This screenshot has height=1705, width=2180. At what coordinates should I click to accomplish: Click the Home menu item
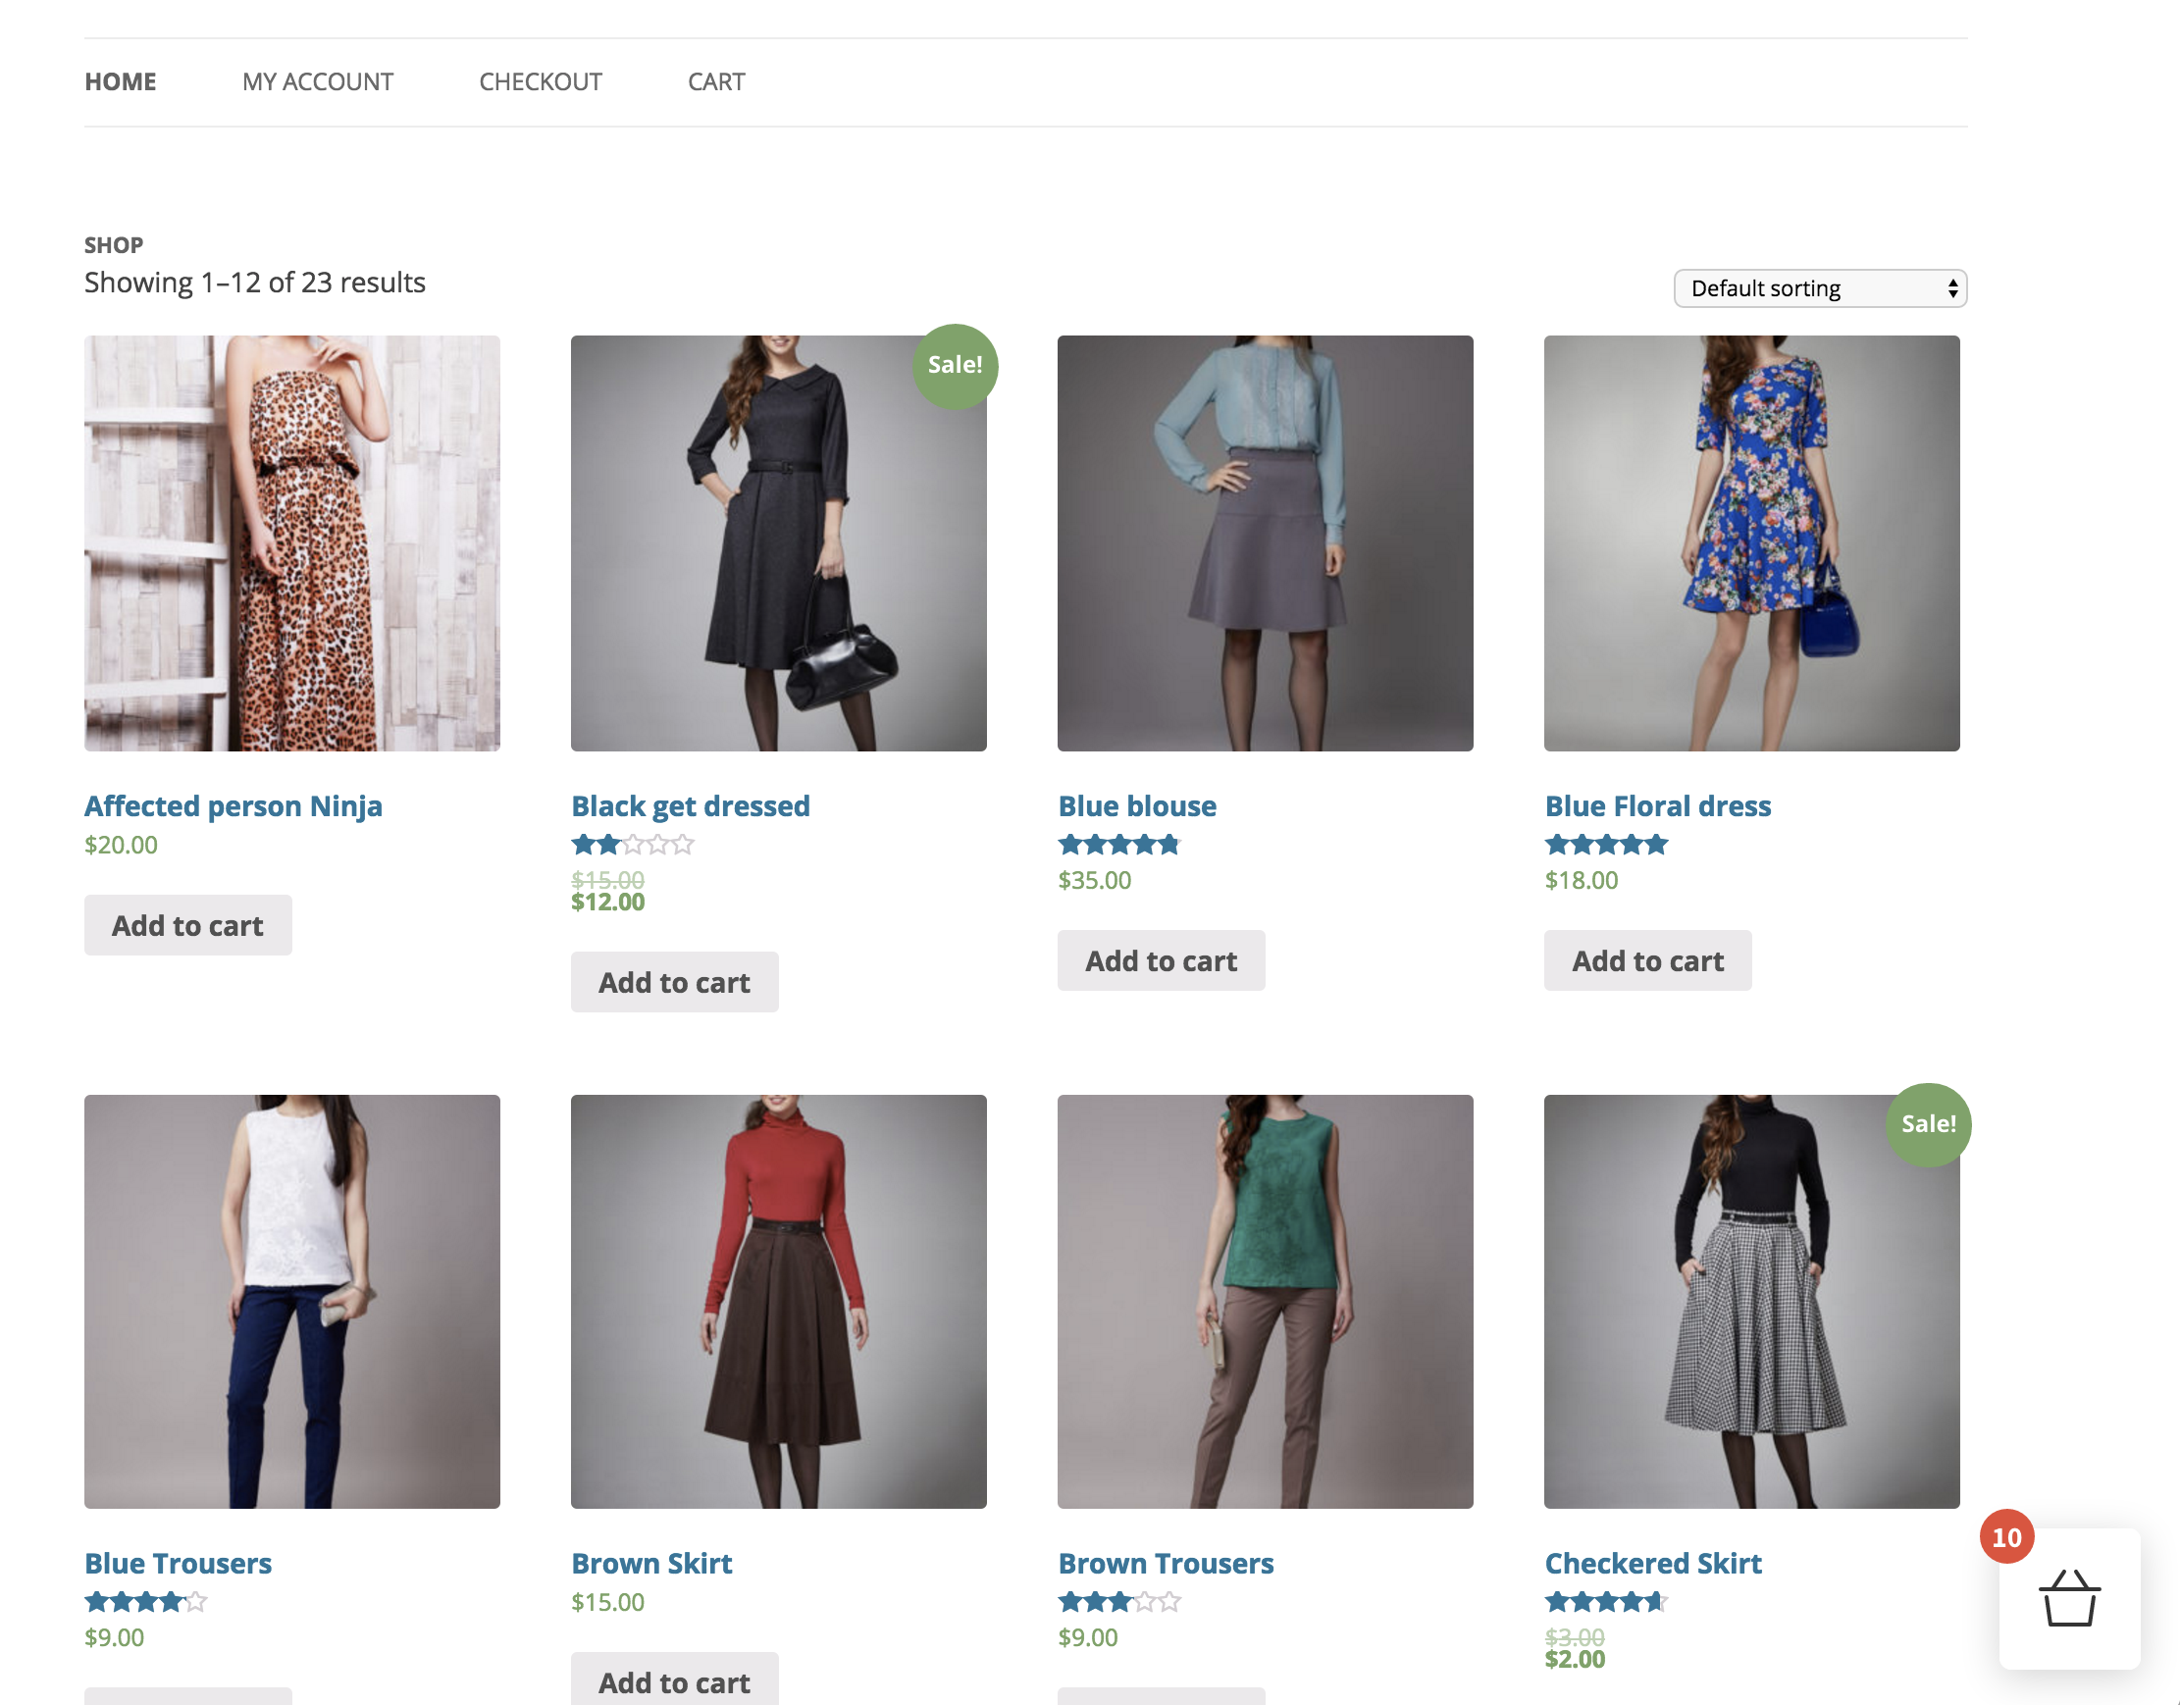click(x=120, y=81)
